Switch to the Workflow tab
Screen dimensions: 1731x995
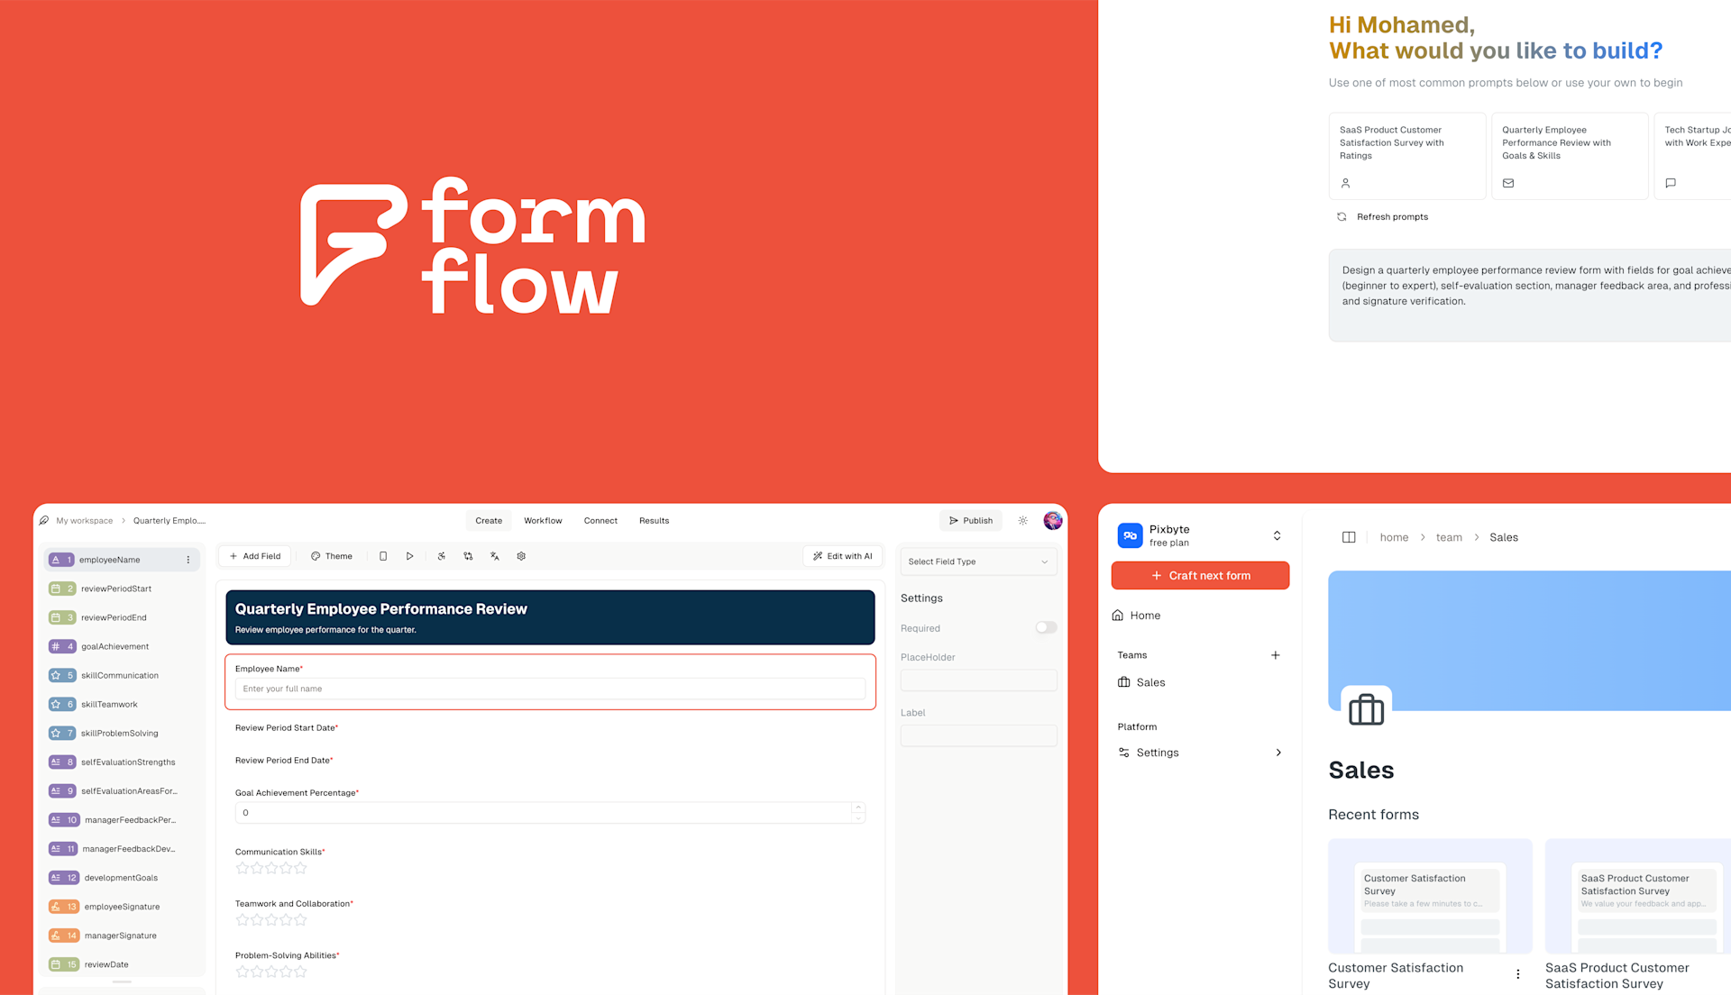(x=543, y=520)
